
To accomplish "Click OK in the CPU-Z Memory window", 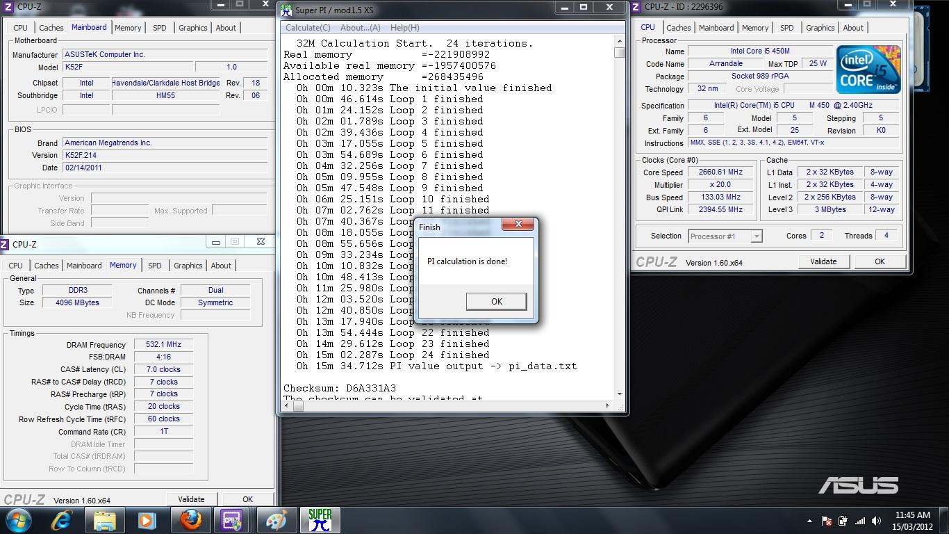I will (247, 499).
